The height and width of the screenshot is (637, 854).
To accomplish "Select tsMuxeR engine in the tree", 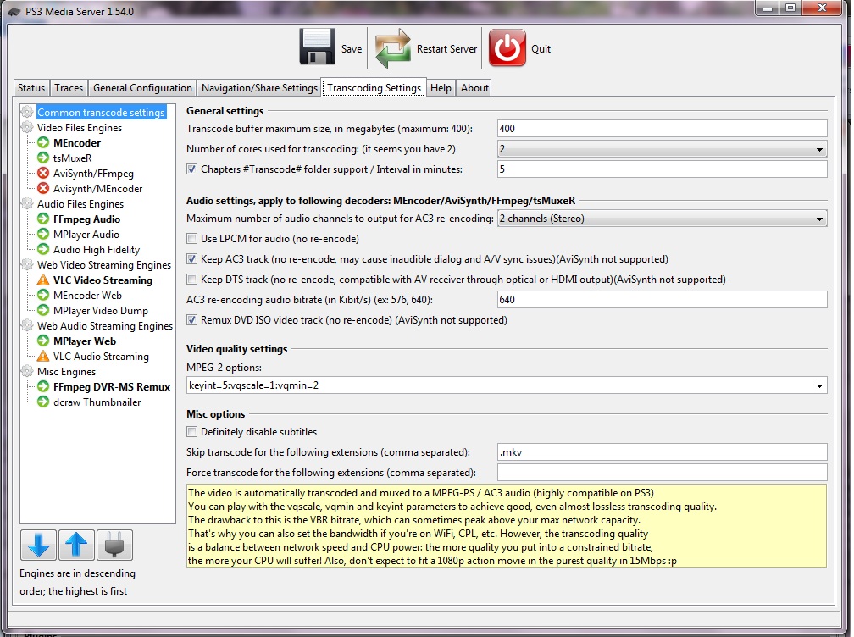I will pos(73,158).
